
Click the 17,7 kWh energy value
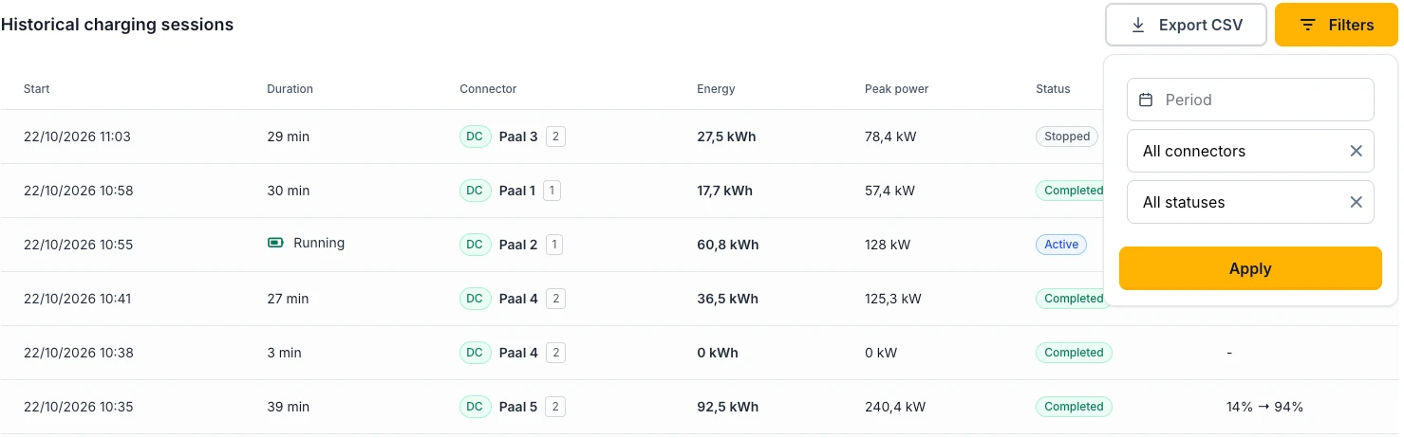[724, 191]
